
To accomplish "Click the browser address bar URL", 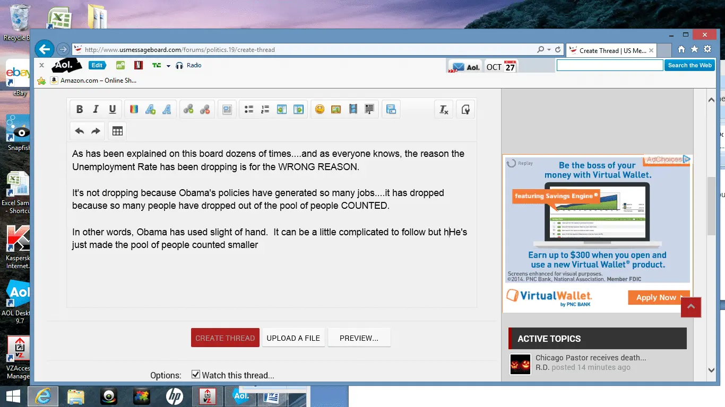I will 180,50.
